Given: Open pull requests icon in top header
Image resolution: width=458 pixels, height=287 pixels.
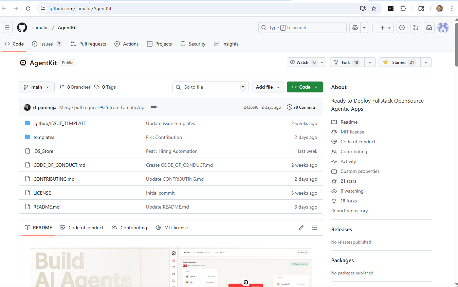Looking at the screenshot, I should [416, 28].
